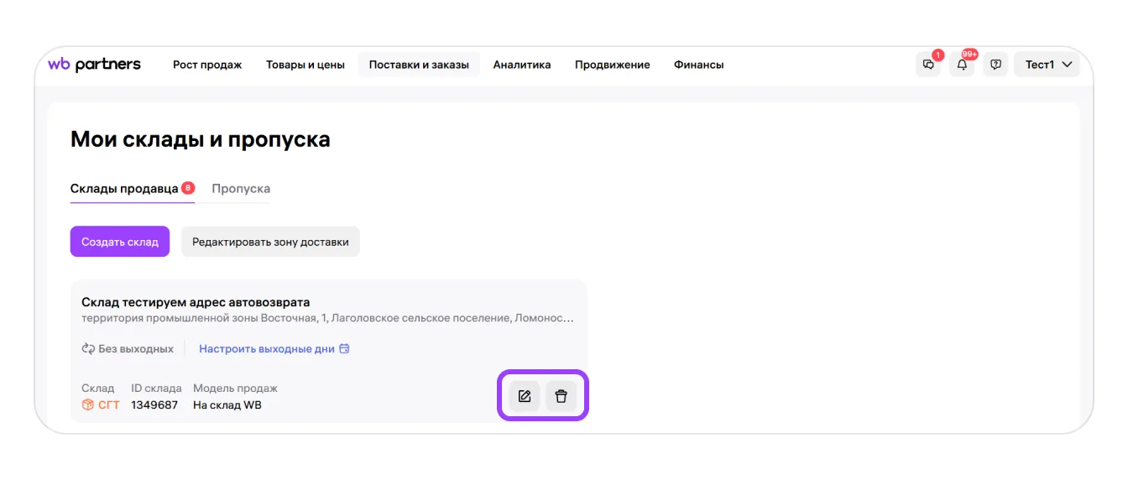Click the Без выходных cycle icon

point(88,349)
